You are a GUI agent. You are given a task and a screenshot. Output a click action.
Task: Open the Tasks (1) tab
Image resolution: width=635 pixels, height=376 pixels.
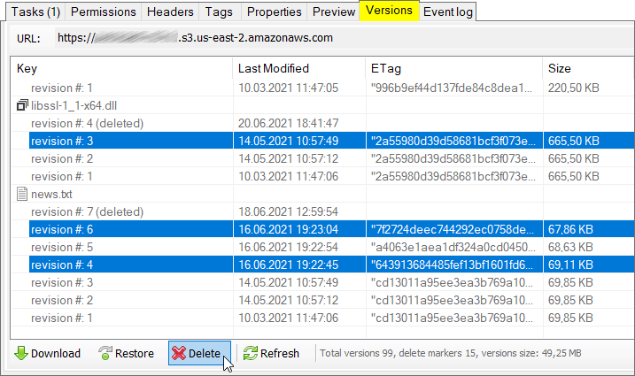click(35, 12)
